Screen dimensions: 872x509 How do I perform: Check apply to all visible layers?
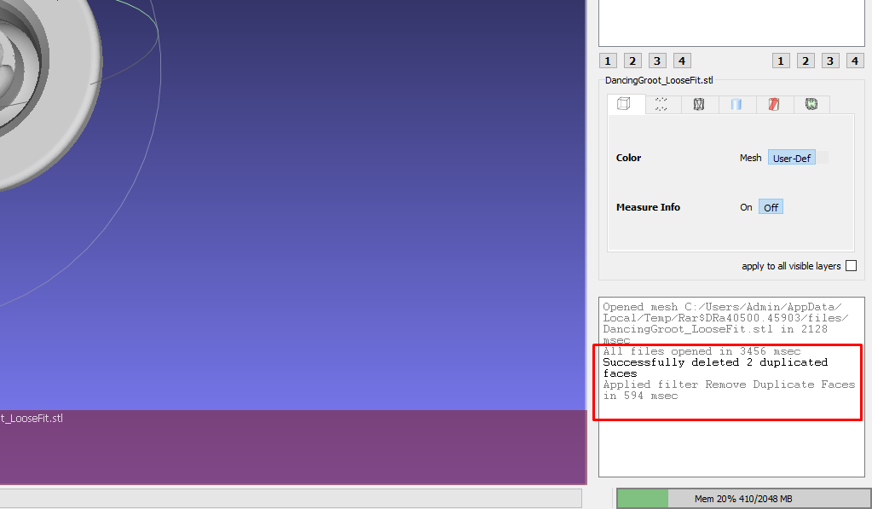(851, 266)
